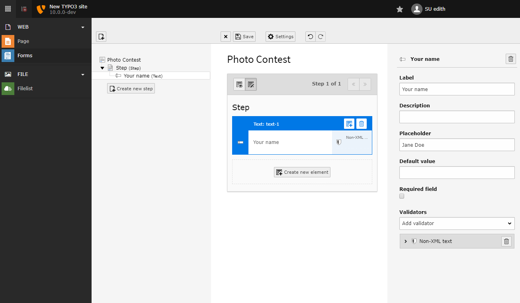Expand the Non-XML text validator settings
520x303 pixels.
click(x=406, y=241)
